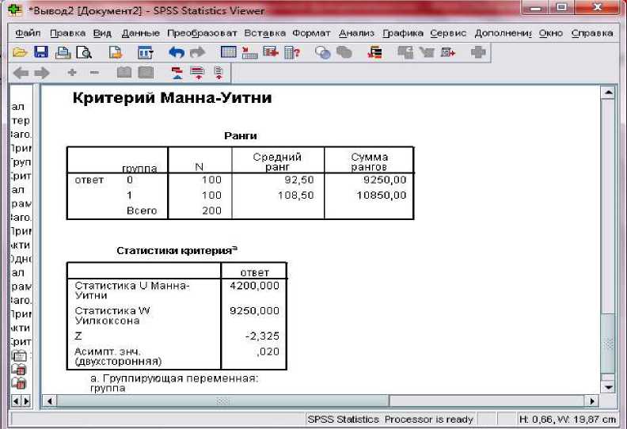Viewport: 627px width, 429px height.
Task: Select the Группирующая переменная footnote
Action: pyautogui.click(x=174, y=383)
